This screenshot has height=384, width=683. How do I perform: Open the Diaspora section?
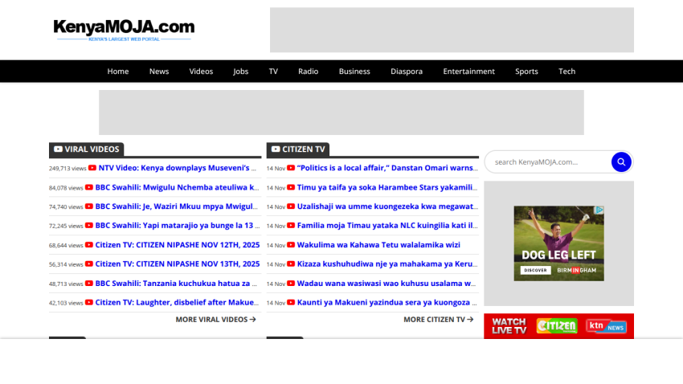click(407, 71)
